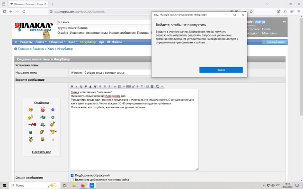Uncheck the 'Подборка изображений' checkbox
Image resolution: width=303 pixels, height=189 pixels.
tap(72, 175)
